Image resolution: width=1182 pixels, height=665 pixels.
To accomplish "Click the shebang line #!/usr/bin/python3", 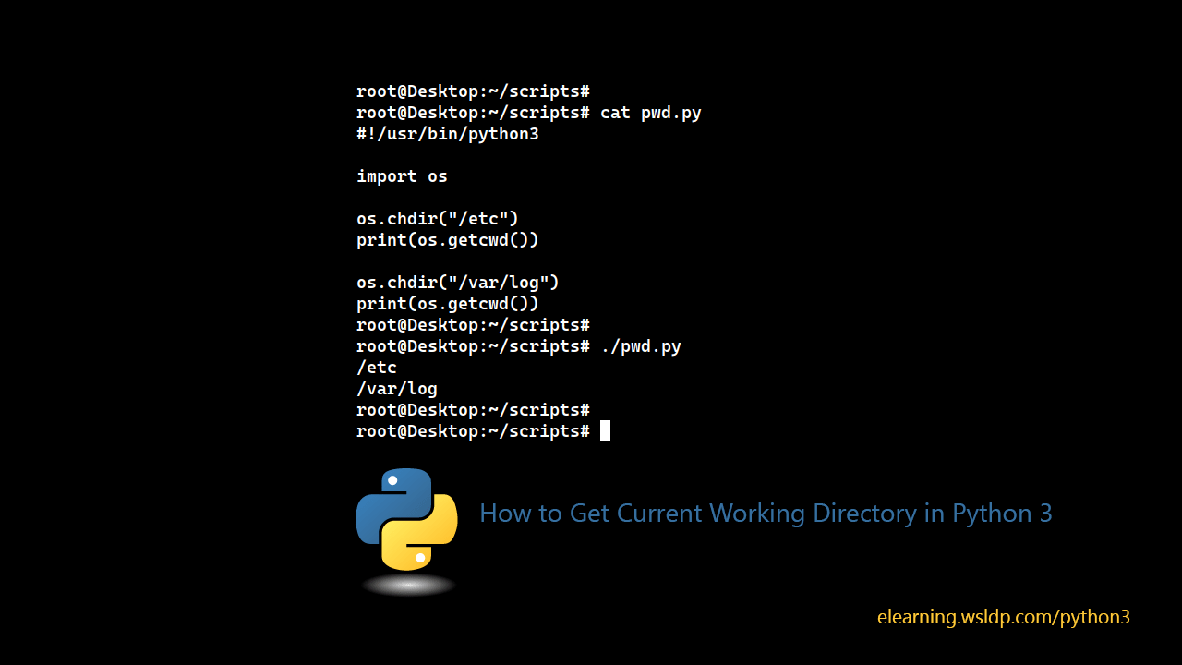I will [x=447, y=134].
